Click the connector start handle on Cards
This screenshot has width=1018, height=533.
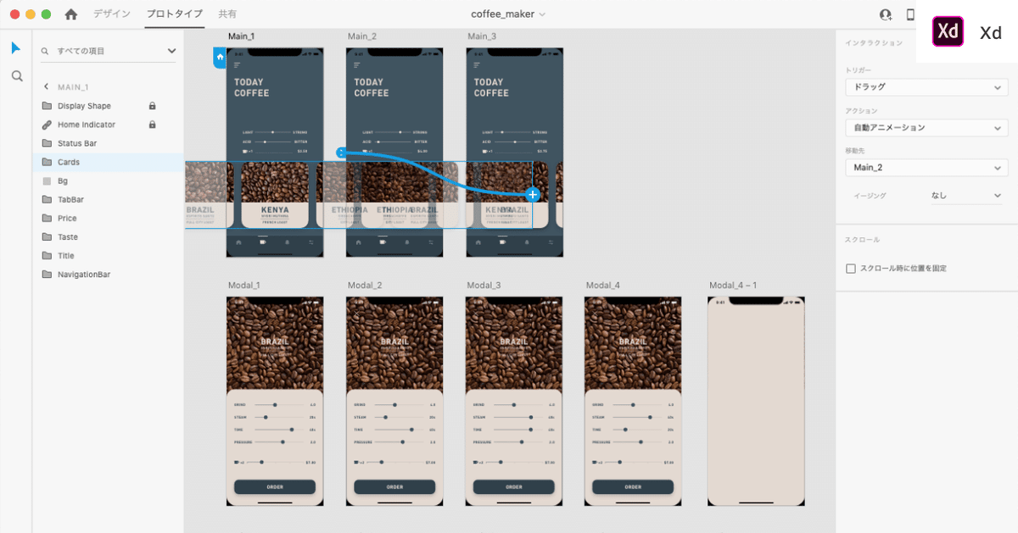[x=340, y=153]
